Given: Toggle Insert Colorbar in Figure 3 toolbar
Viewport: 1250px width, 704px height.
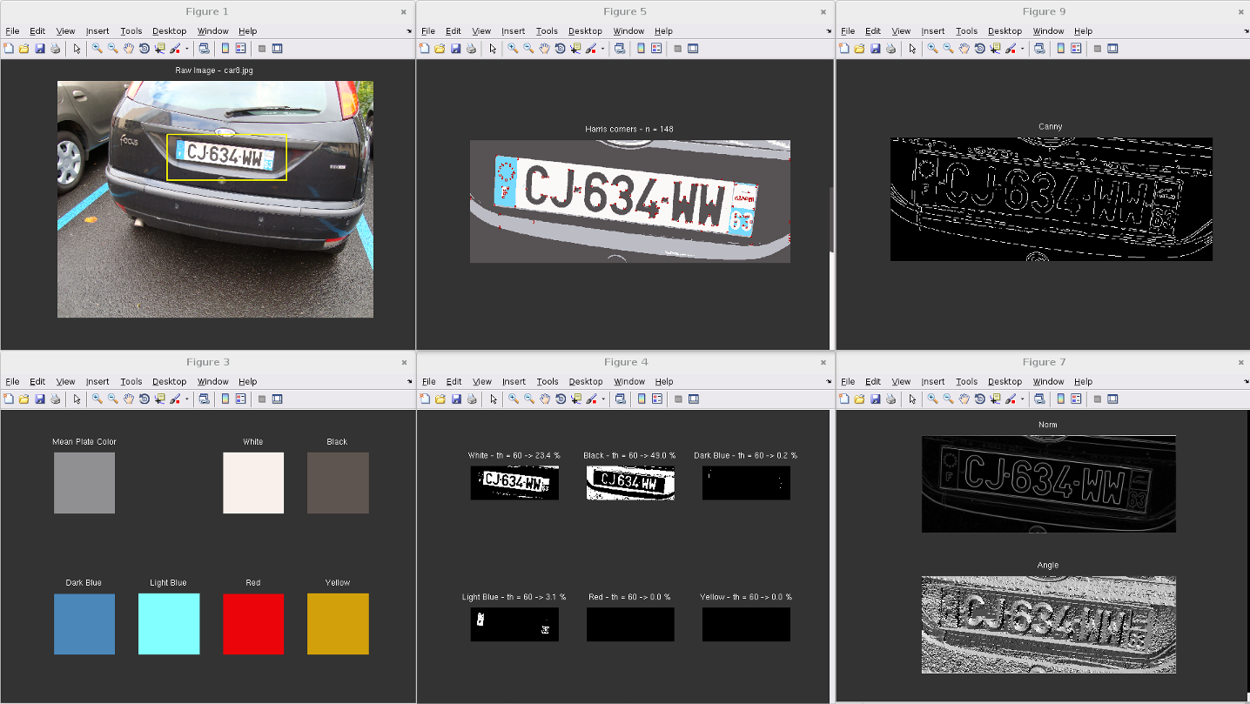Looking at the screenshot, I should tap(225, 399).
